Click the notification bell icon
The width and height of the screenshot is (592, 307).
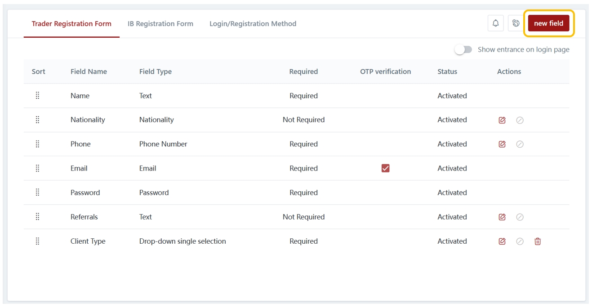coord(495,23)
